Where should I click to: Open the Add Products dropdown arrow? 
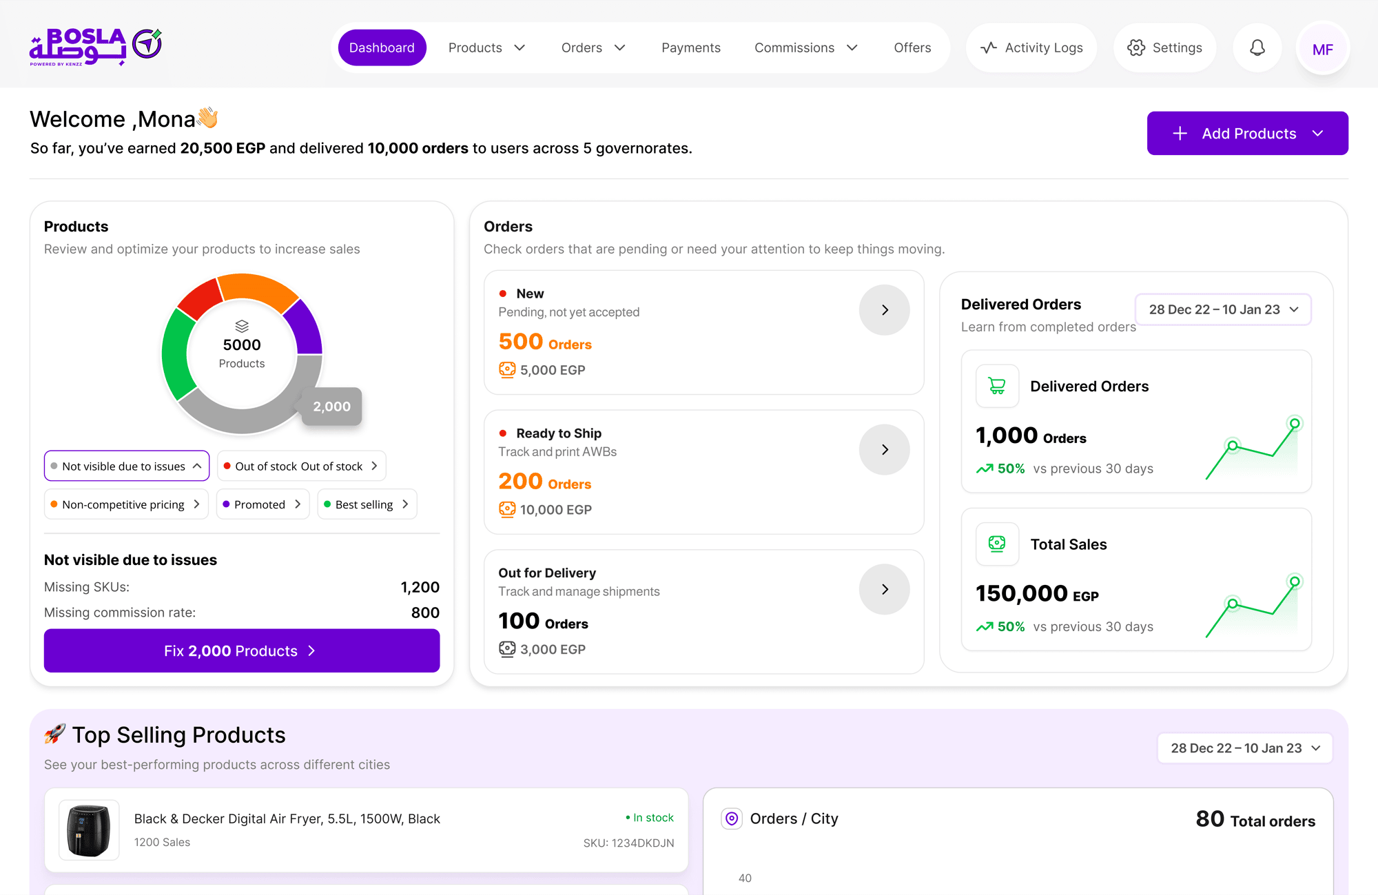tap(1318, 134)
